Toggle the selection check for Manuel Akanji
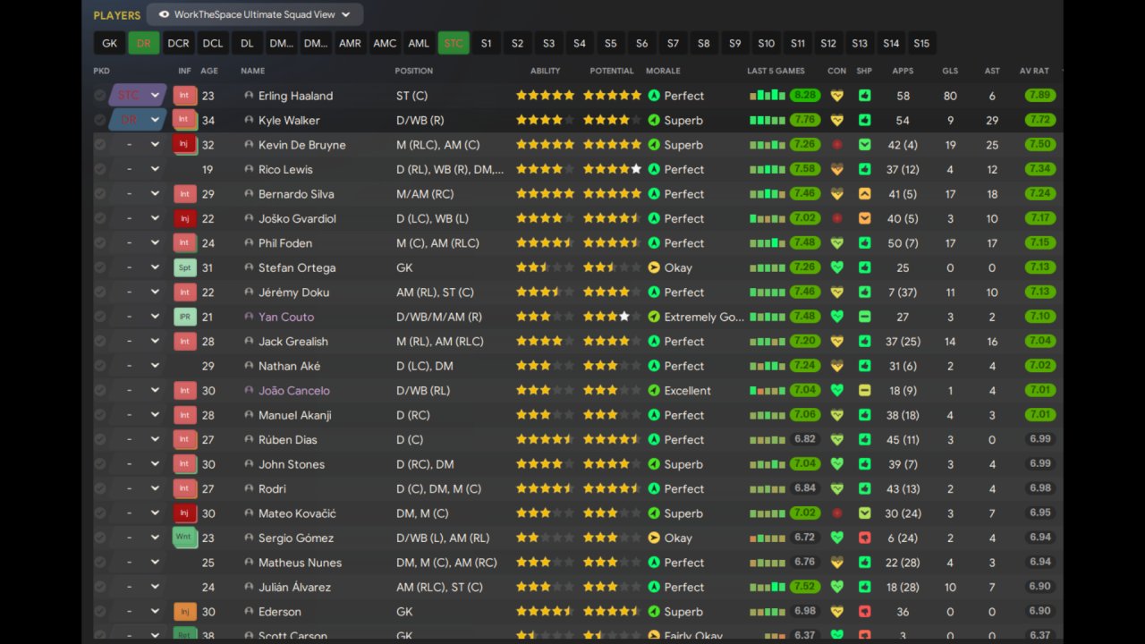This screenshot has height=644, width=1145. click(x=100, y=415)
